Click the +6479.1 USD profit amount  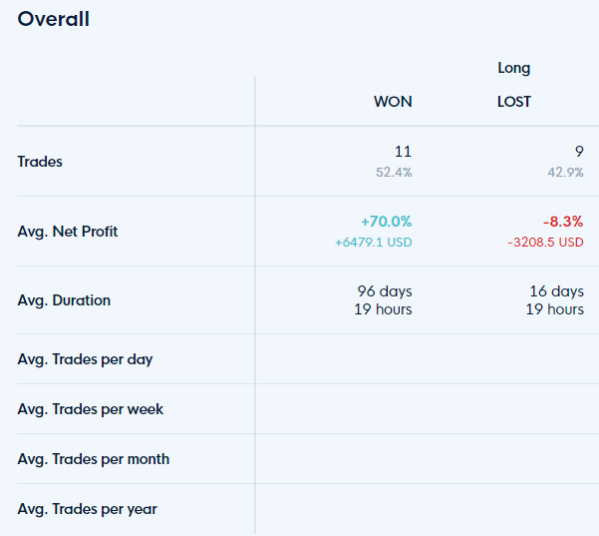point(373,243)
